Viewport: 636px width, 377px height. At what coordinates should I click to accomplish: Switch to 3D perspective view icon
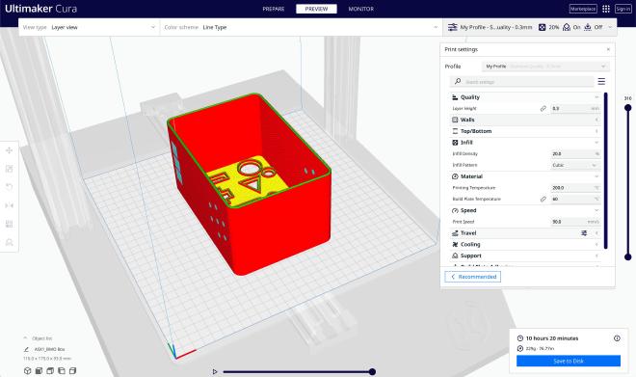(x=27, y=370)
